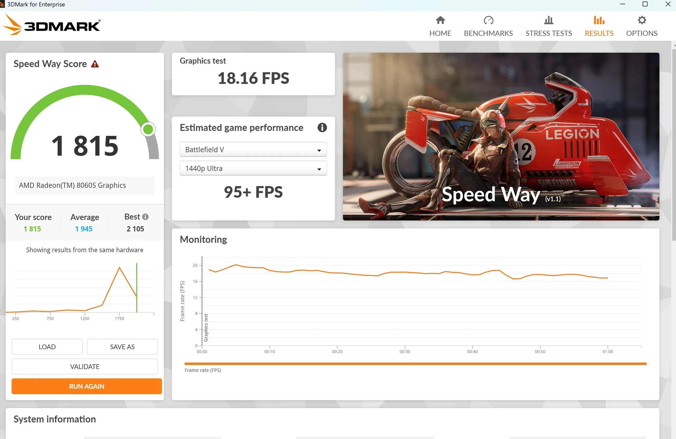Viewport: 676px width, 439px height.
Task: Go to the STRESS TESTS tab label
Action: tap(548, 33)
